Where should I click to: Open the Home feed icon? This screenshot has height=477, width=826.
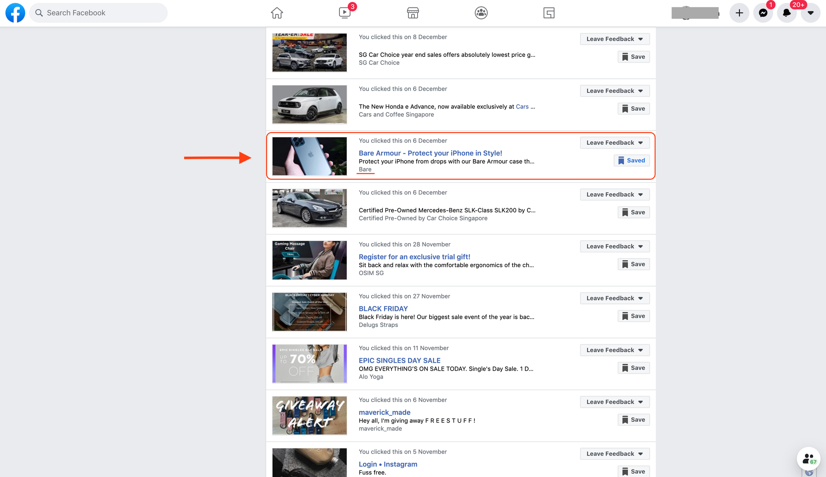277,13
